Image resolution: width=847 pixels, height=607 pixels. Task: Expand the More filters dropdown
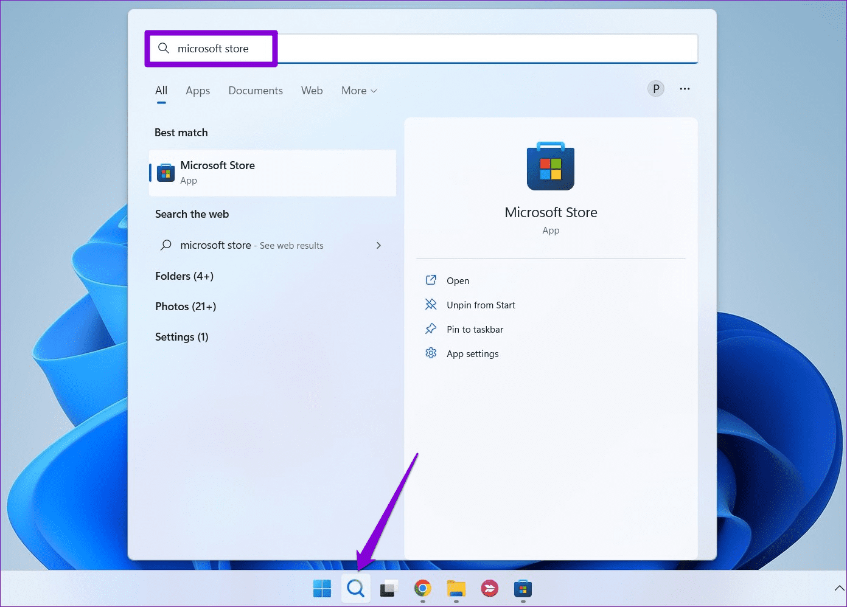(x=359, y=91)
